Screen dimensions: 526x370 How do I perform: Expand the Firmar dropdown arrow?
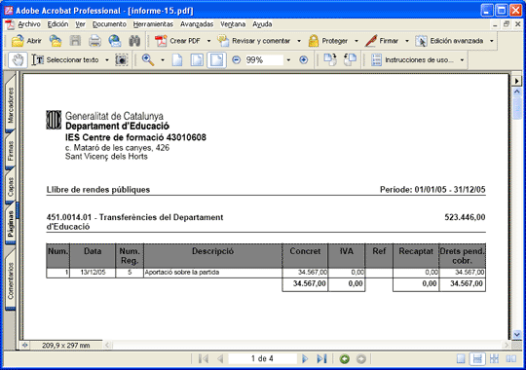tap(407, 41)
